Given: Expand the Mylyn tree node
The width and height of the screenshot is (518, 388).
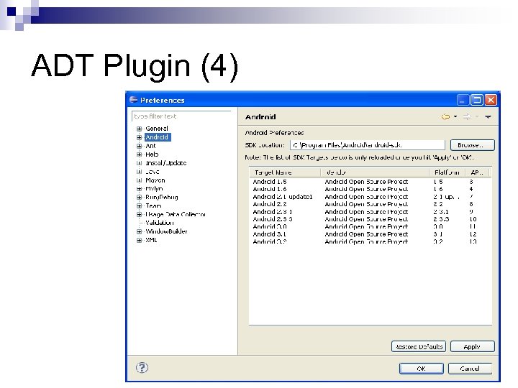Looking at the screenshot, I should 139,189.
